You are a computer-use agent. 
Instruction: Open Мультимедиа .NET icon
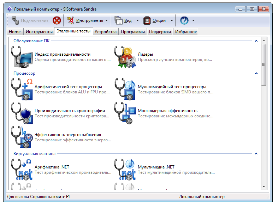(125, 170)
